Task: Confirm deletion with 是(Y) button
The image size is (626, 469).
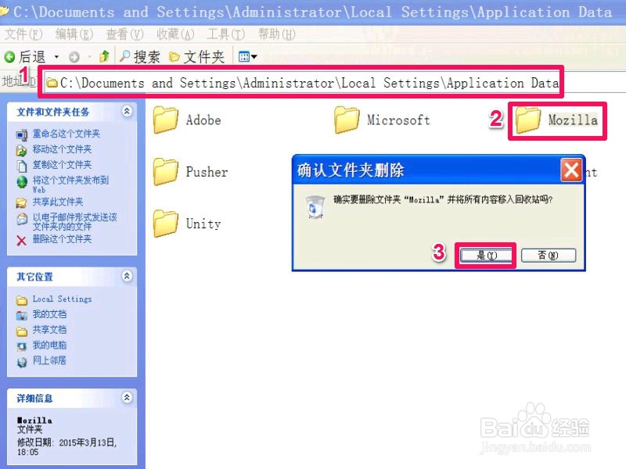Action: pos(485,256)
